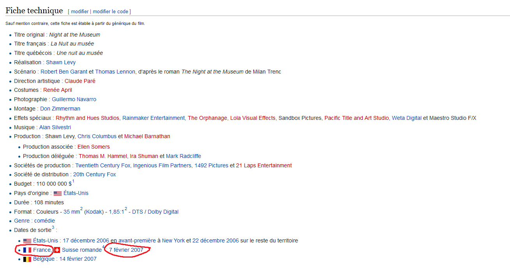Click footnote 3 after Dates de sortie

53,228
